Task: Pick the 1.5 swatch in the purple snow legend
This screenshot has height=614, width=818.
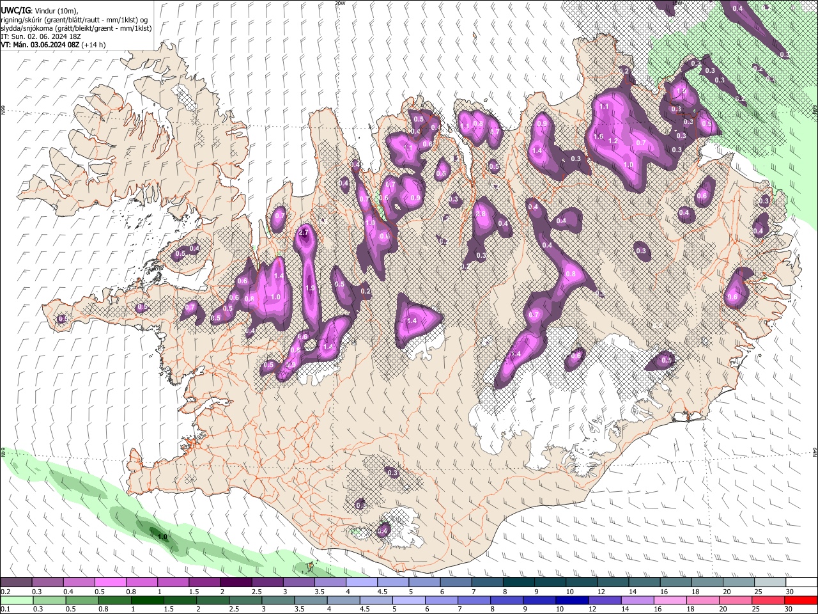Action: tap(204, 582)
